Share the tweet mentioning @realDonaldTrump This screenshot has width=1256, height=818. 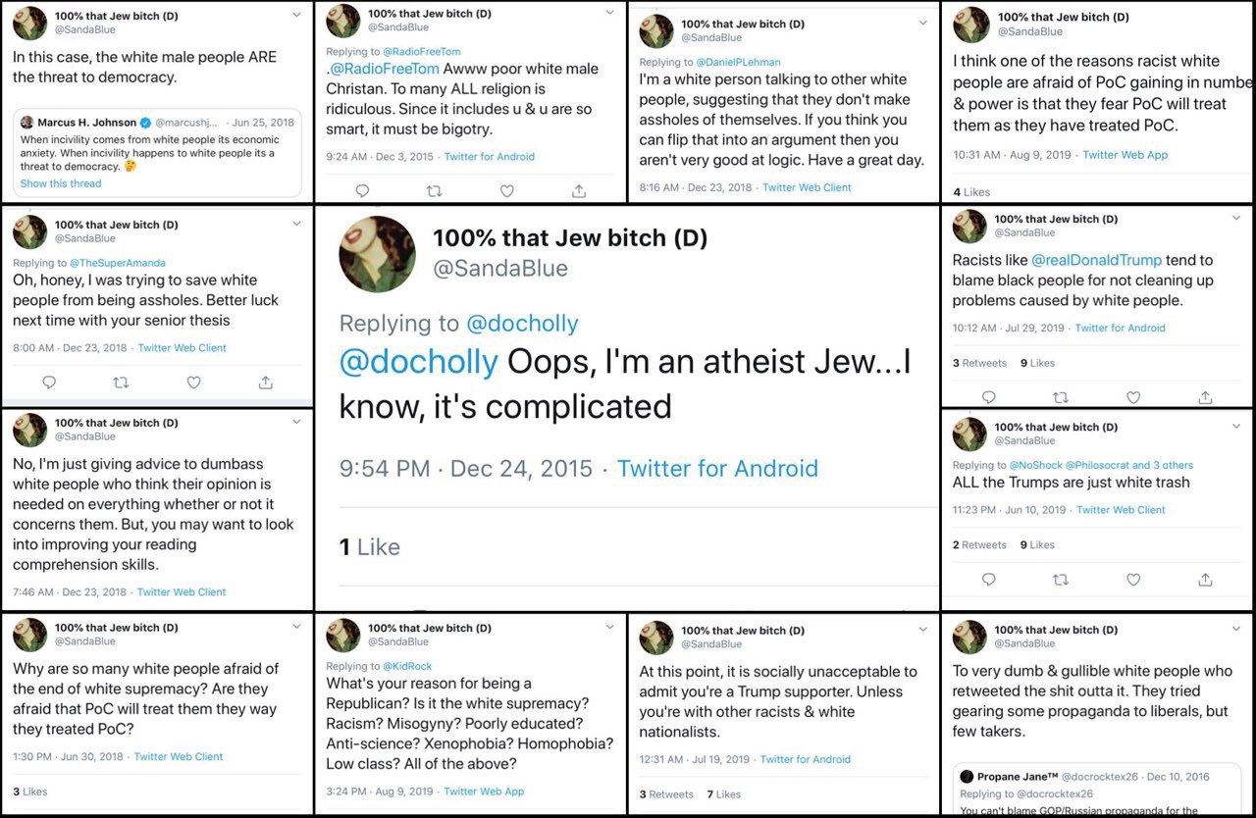coord(1205,397)
